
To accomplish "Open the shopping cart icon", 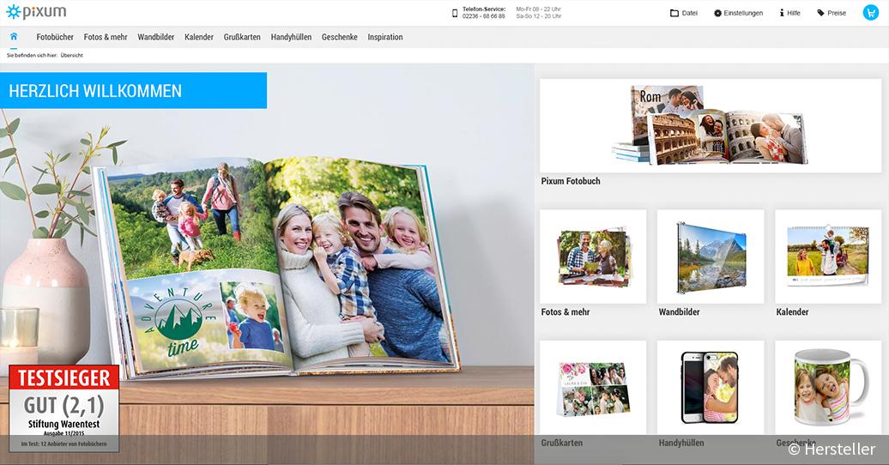I will 870,13.
